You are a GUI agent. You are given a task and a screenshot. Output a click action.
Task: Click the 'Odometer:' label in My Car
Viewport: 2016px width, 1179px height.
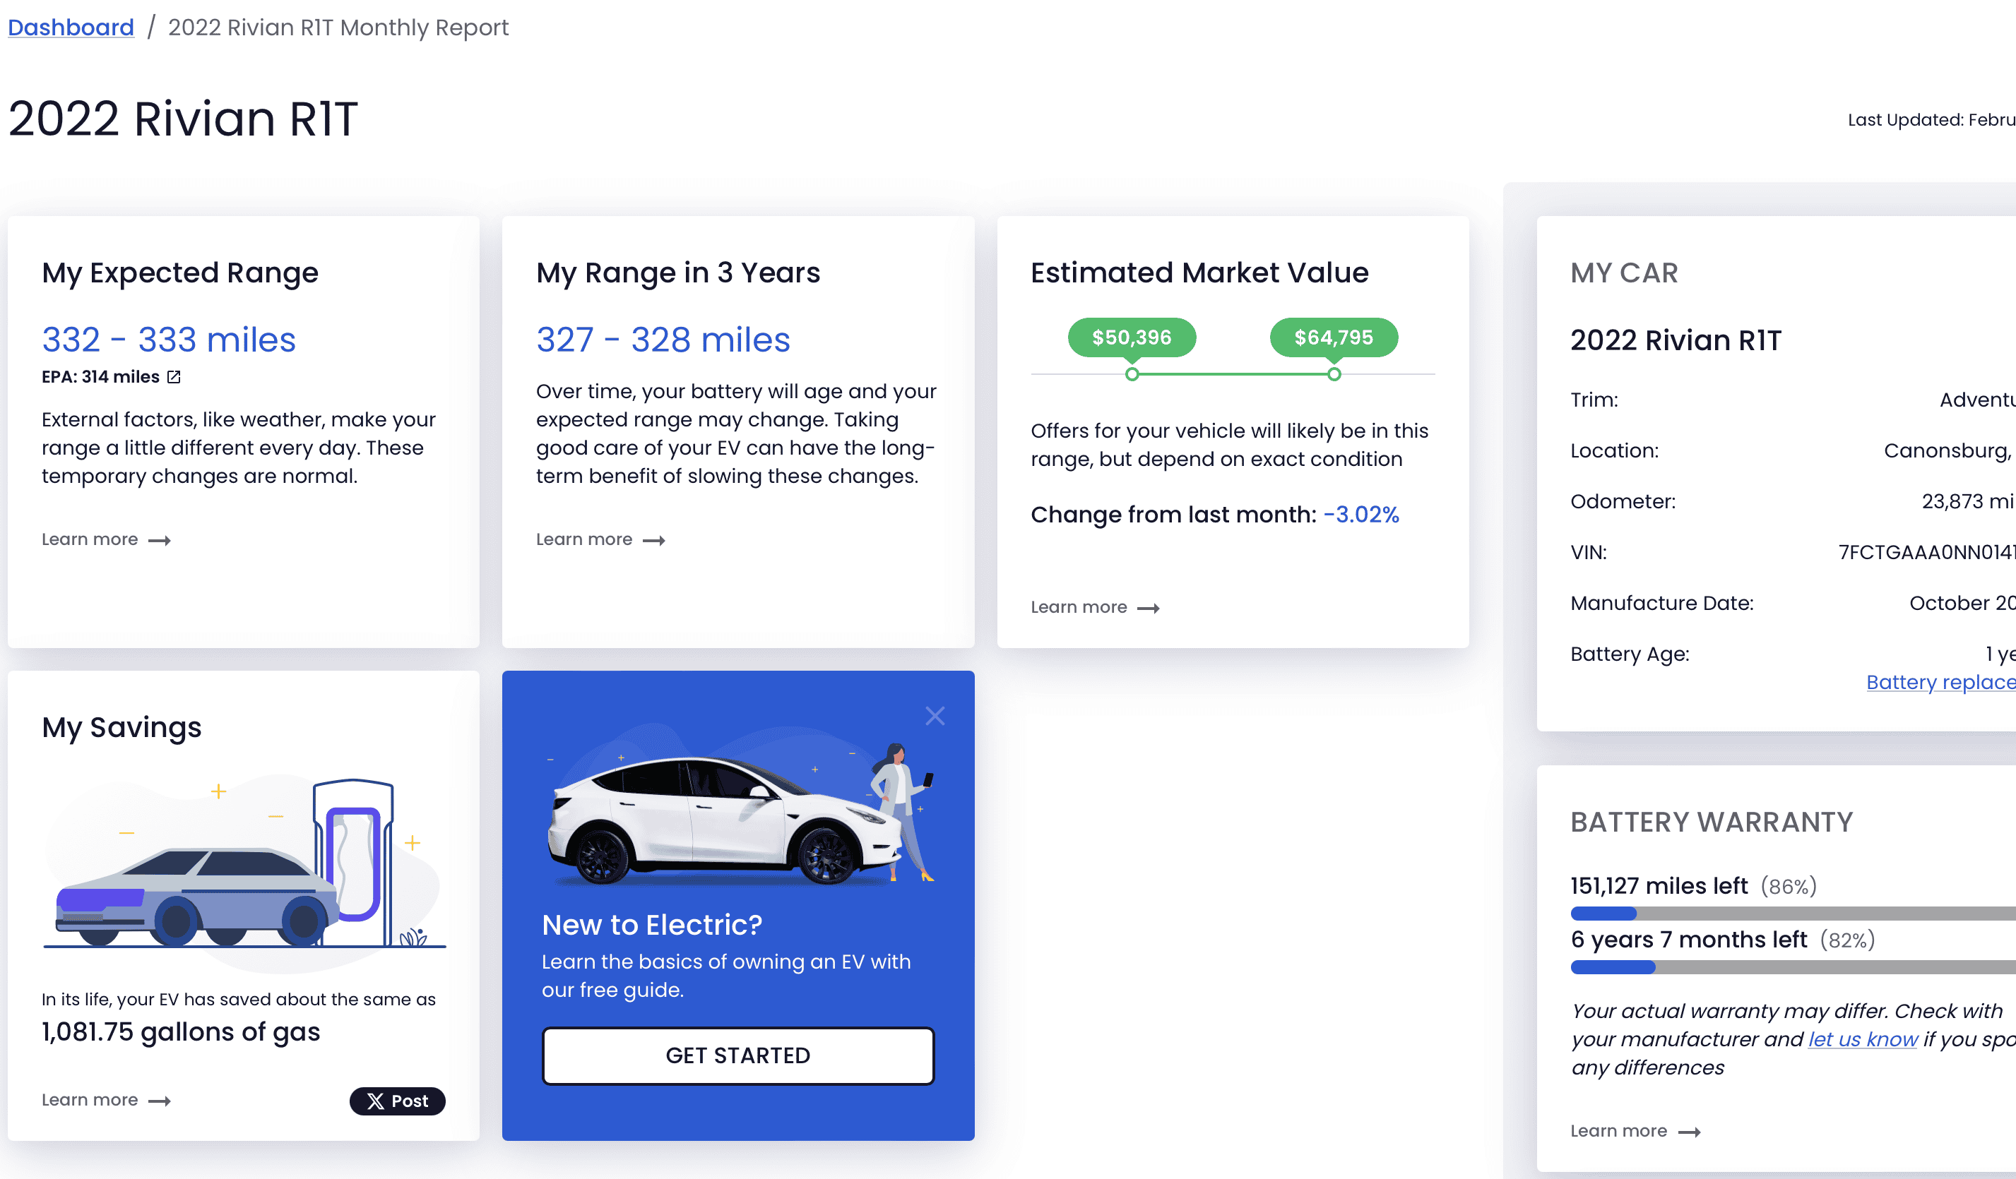pyautogui.click(x=1623, y=501)
